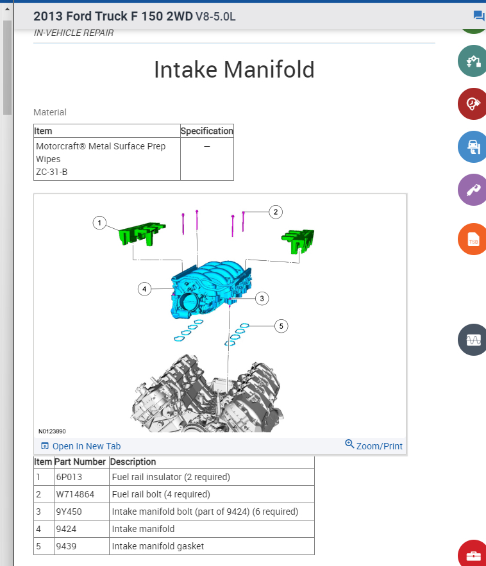Click the teal parts and labor circle icon
Screen dimensions: 486x566
[x=473, y=61]
